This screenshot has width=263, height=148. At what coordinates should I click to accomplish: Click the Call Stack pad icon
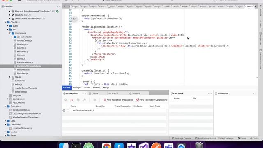[x=171, y=93]
